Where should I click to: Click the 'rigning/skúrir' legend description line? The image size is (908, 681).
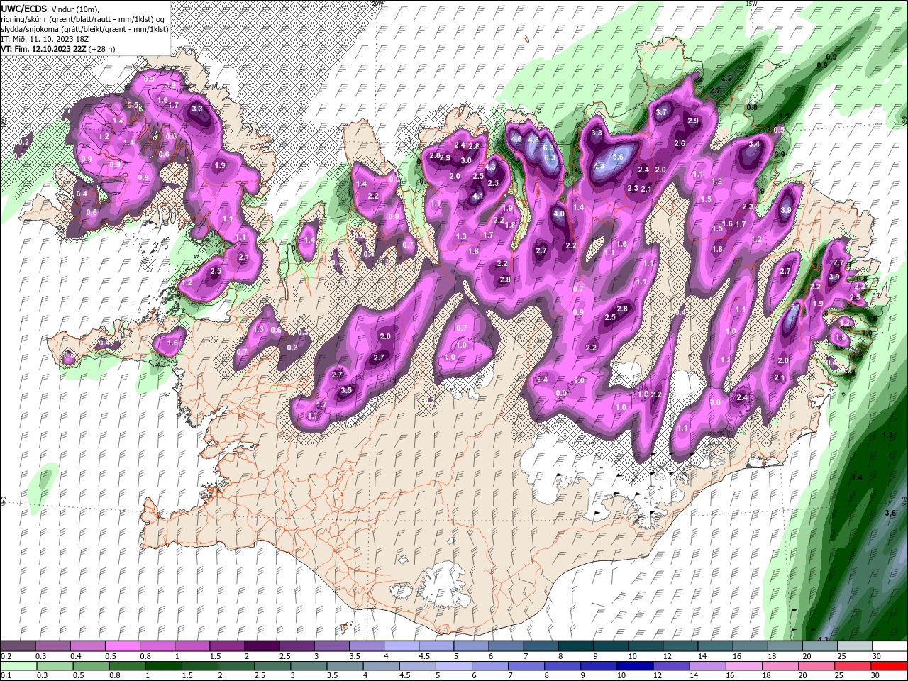(x=84, y=18)
